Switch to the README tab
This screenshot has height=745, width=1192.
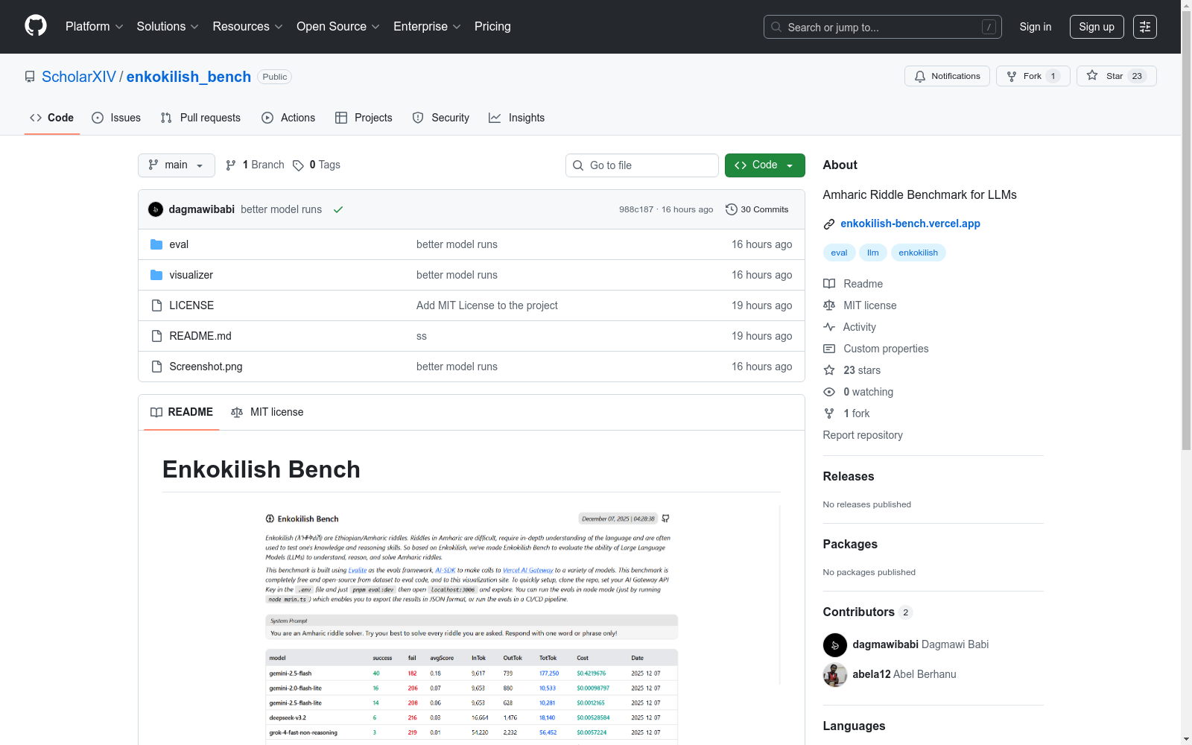tap(182, 412)
